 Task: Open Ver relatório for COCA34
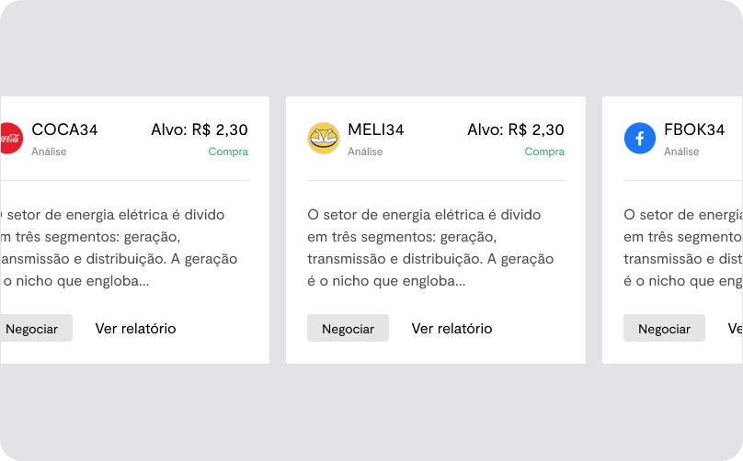tap(135, 329)
